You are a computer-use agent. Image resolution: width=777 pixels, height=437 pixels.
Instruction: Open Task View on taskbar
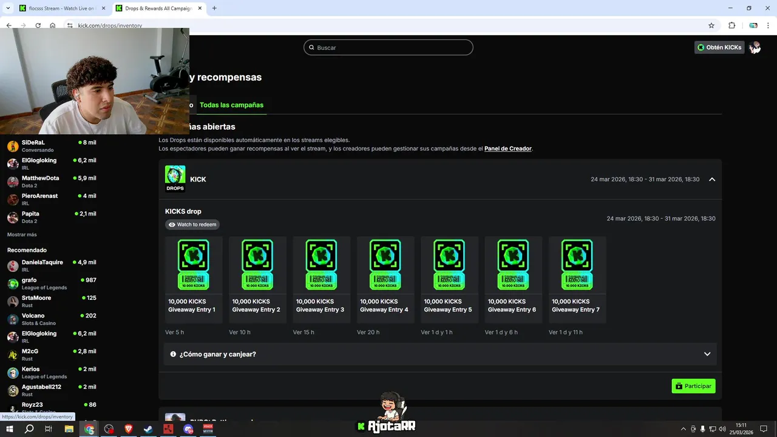click(x=49, y=429)
